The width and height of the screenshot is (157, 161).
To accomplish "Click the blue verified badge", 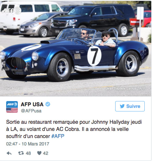I will [x=48, y=104].
